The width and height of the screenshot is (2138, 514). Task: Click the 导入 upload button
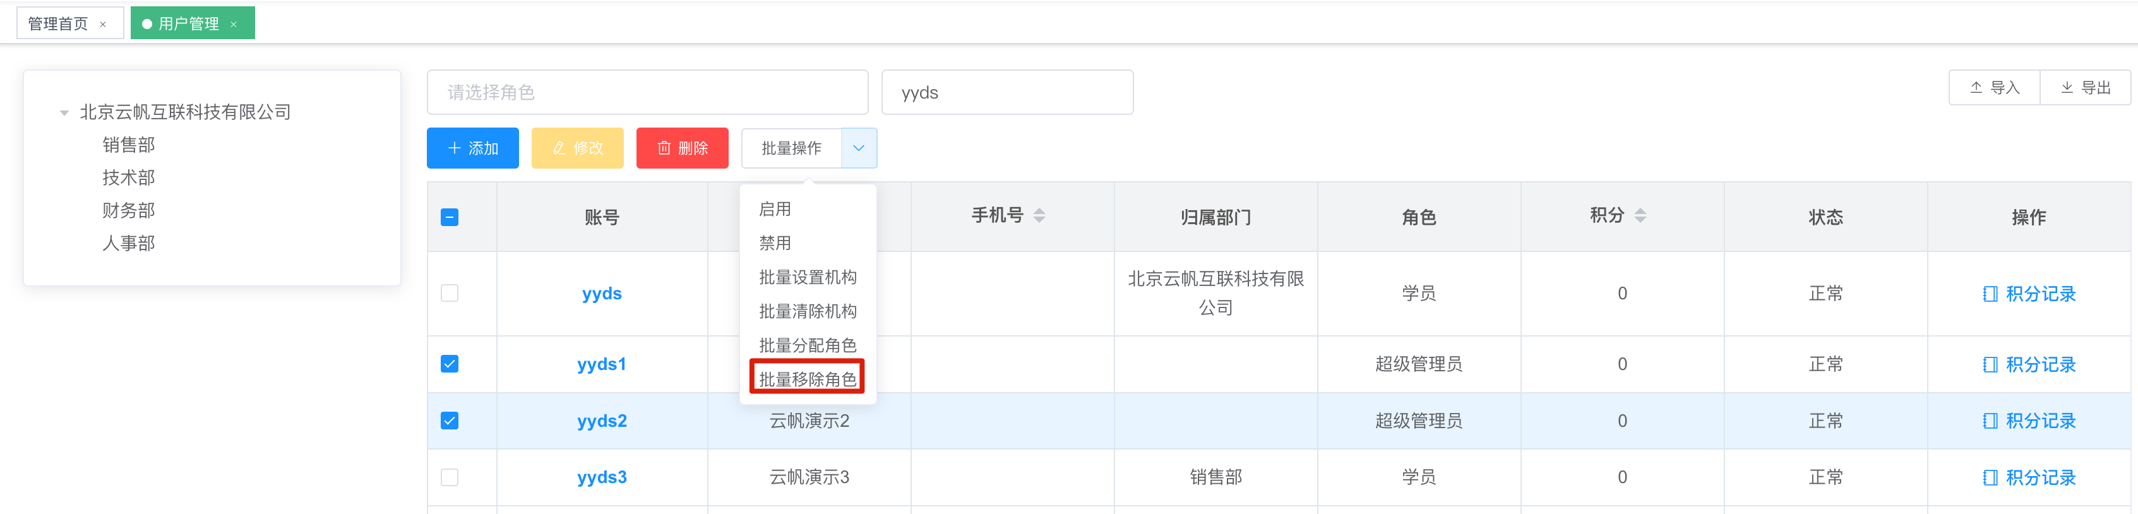point(1995,88)
